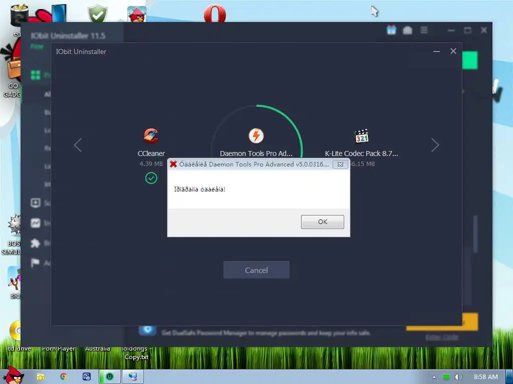The width and height of the screenshot is (513, 384).
Task: Click the IObit main window scrollbar
Action: [475, 233]
